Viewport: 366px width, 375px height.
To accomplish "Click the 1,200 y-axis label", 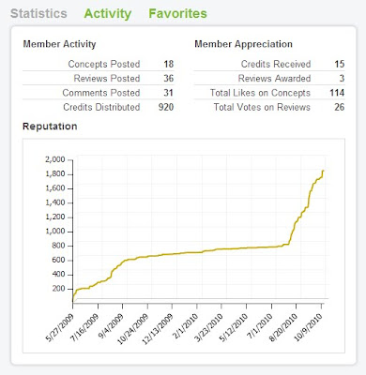I will (55, 217).
